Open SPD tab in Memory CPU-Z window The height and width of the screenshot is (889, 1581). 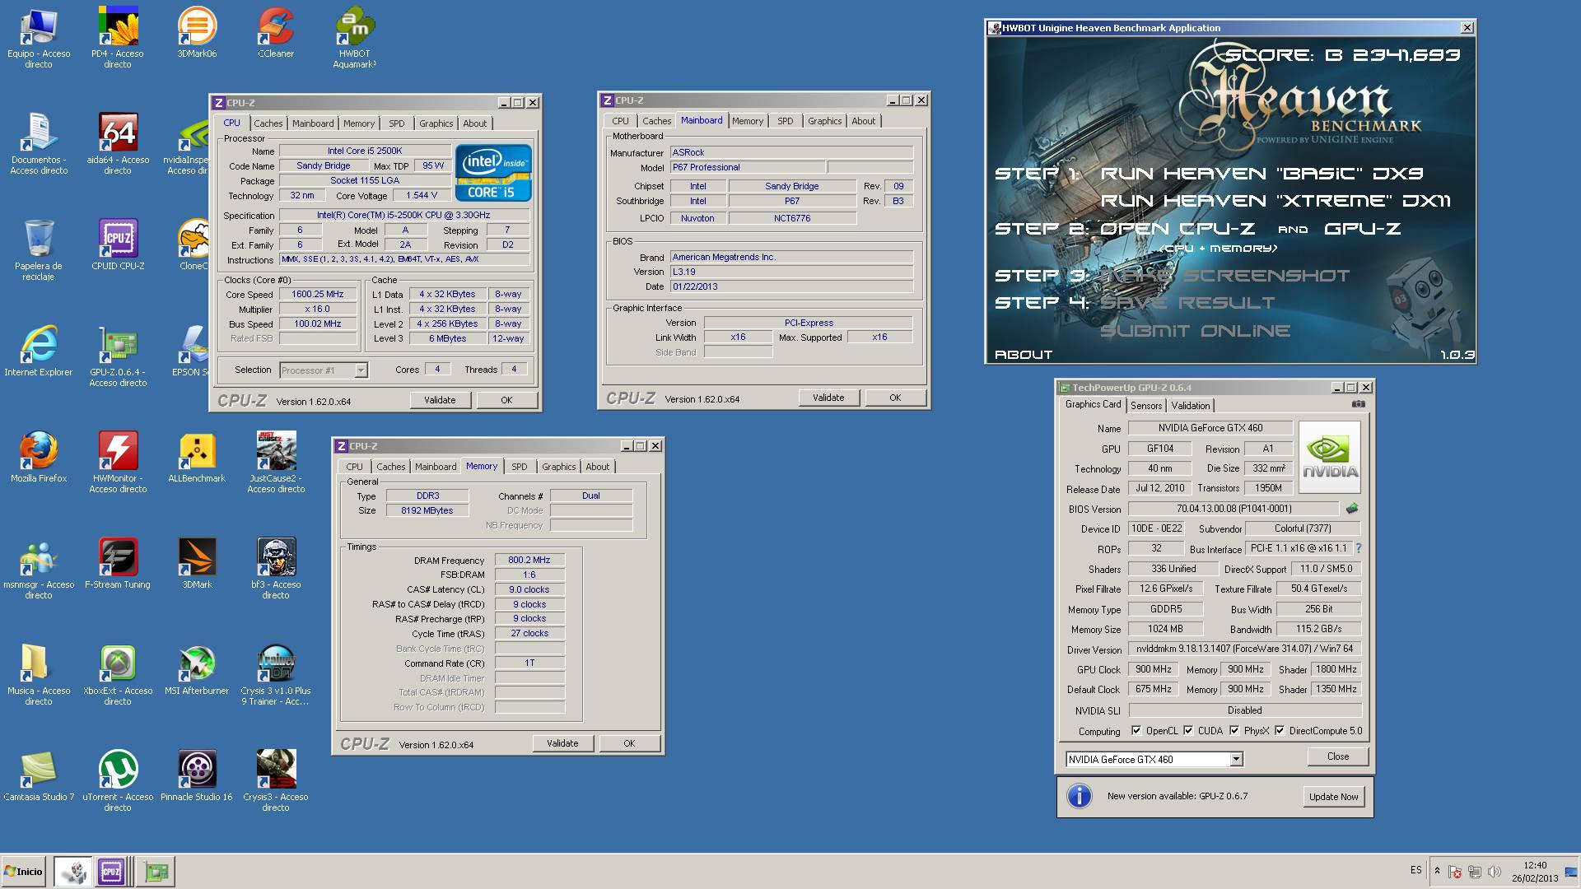point(519,467)
